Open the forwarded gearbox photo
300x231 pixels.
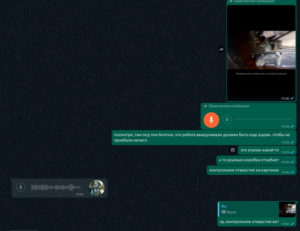click(x=261, y=53)
